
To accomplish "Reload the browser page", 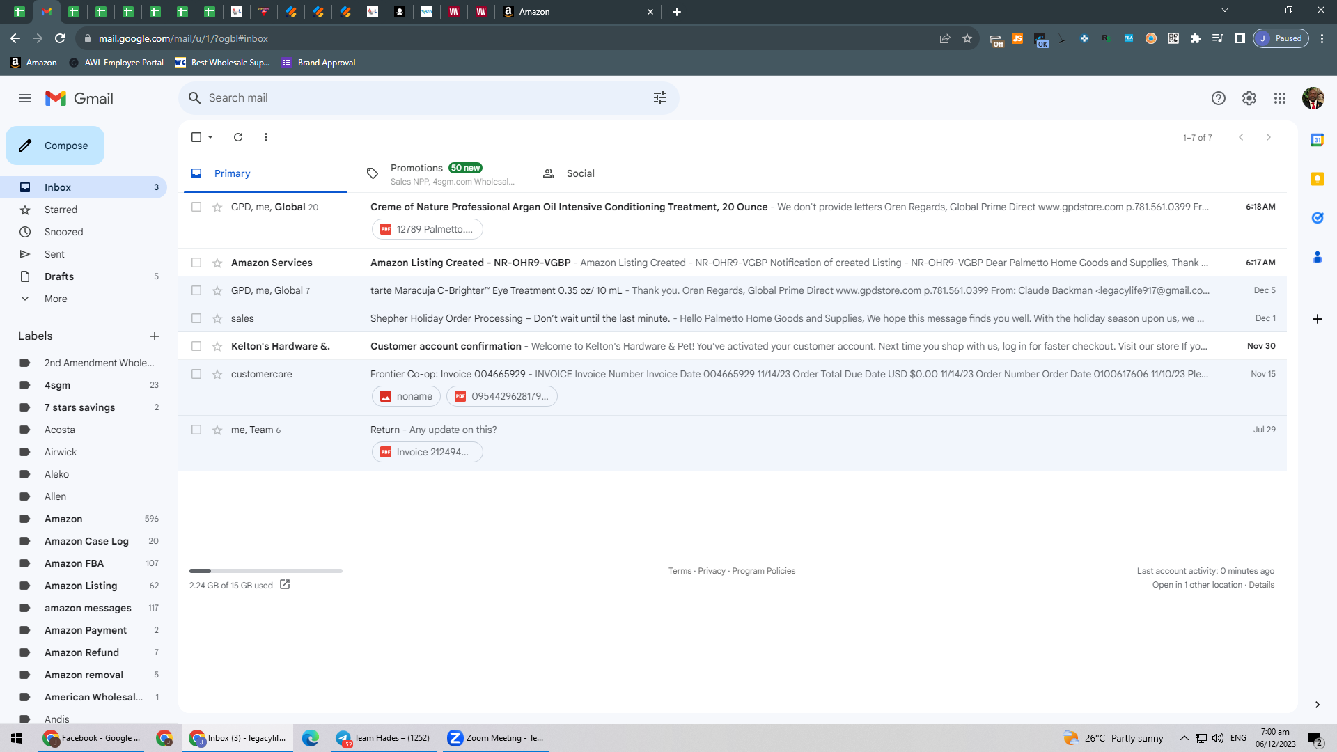I will tap(60, 38).
